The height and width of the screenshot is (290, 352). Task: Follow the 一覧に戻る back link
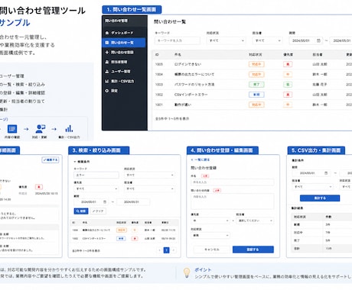pos(200,159)
